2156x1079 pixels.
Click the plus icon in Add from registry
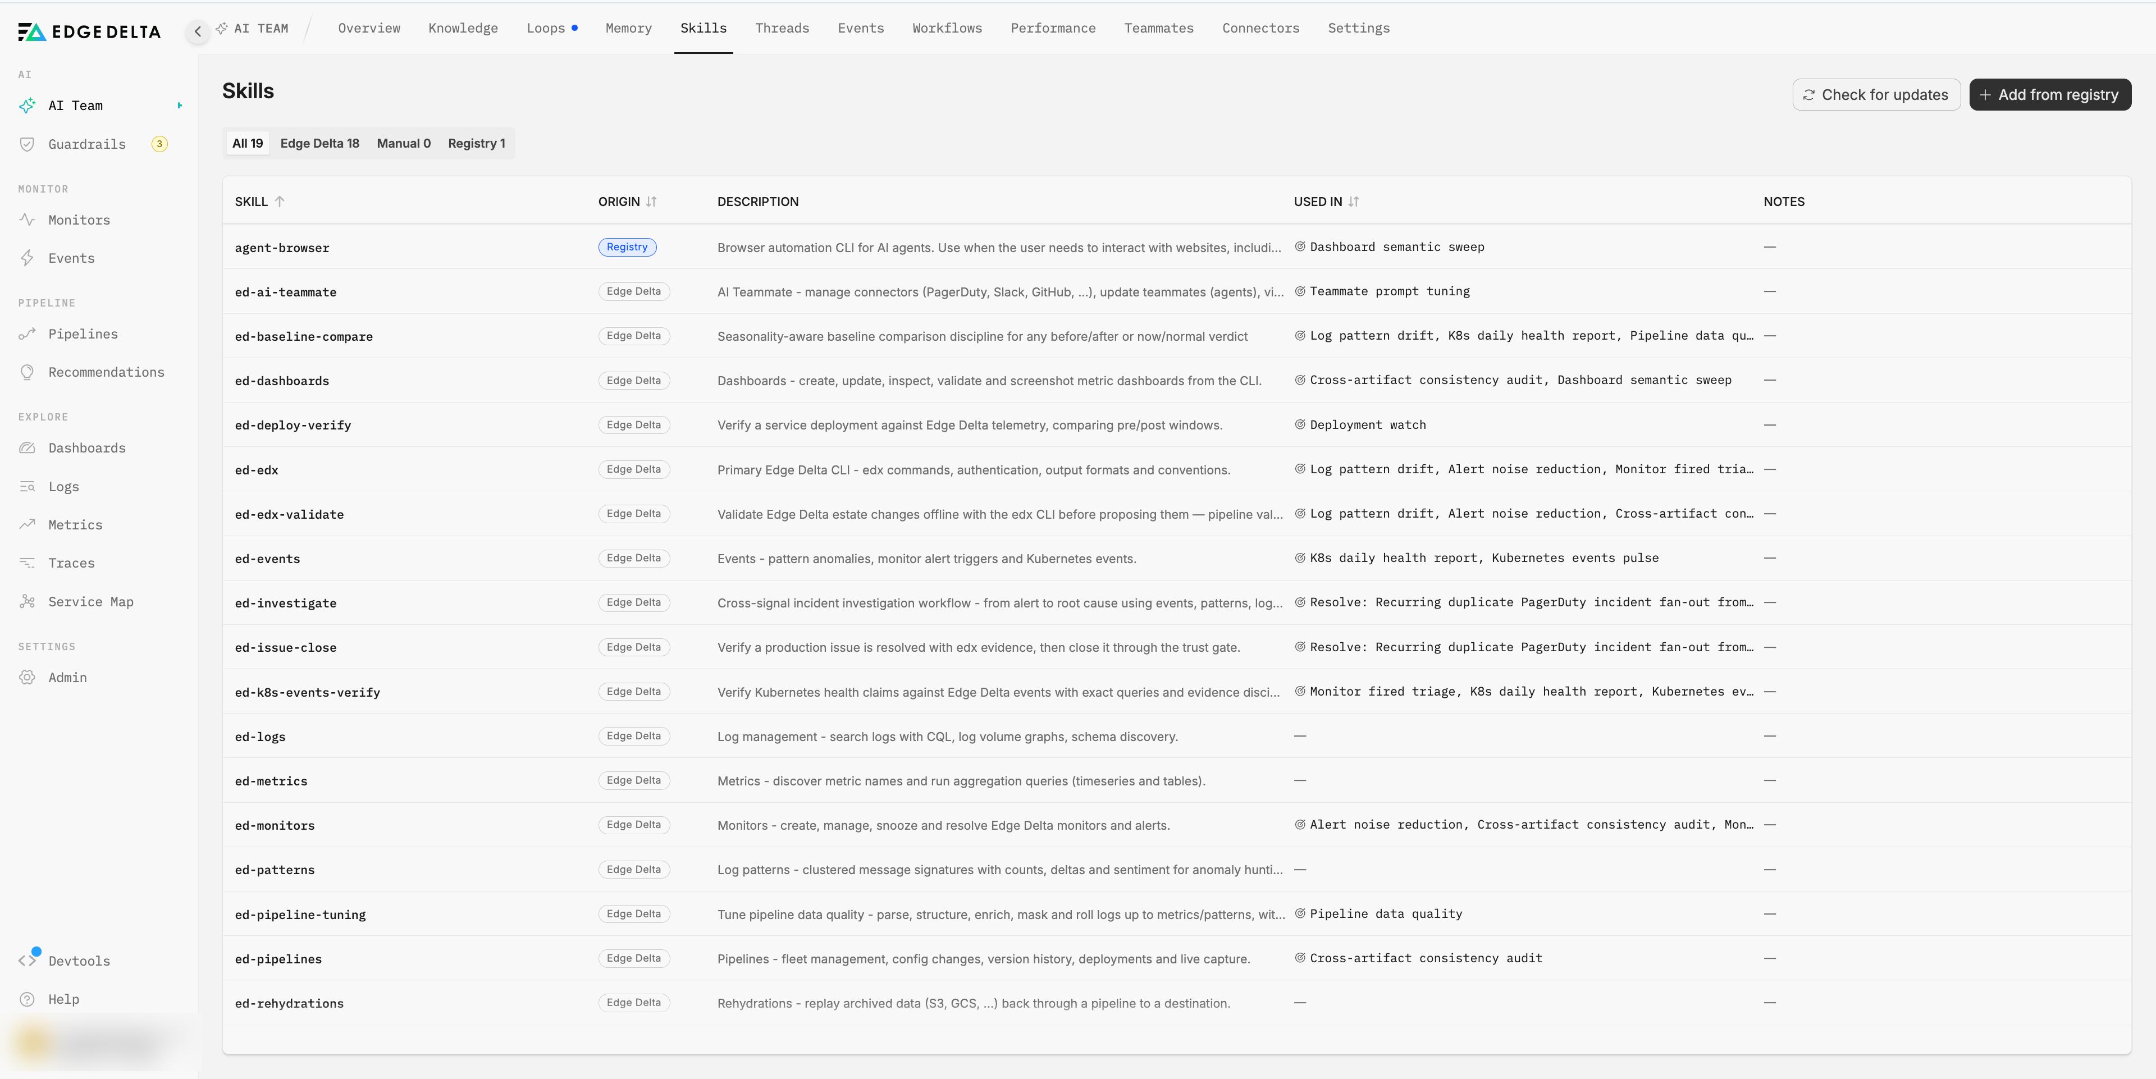click(1985, 94)
